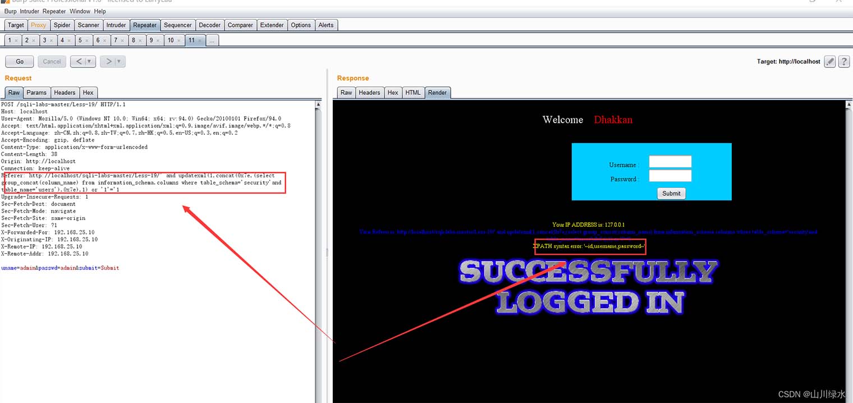This screenshot has width=853, height=403.
Task: Close Repeater tab 3 with its x
Action: tap(52, 40)
